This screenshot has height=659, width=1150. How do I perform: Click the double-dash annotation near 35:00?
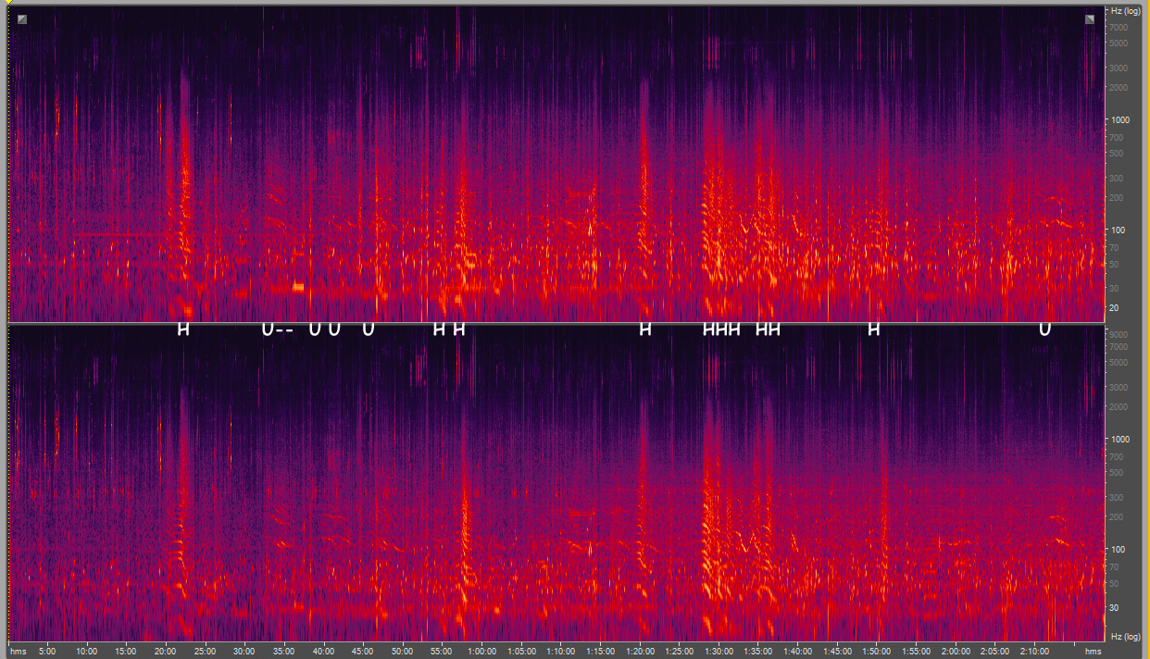(x=284, y=330)
